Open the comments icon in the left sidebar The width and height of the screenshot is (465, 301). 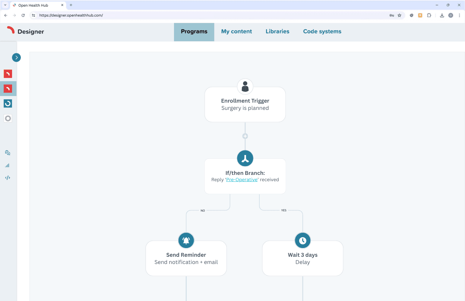click(7, 153)
